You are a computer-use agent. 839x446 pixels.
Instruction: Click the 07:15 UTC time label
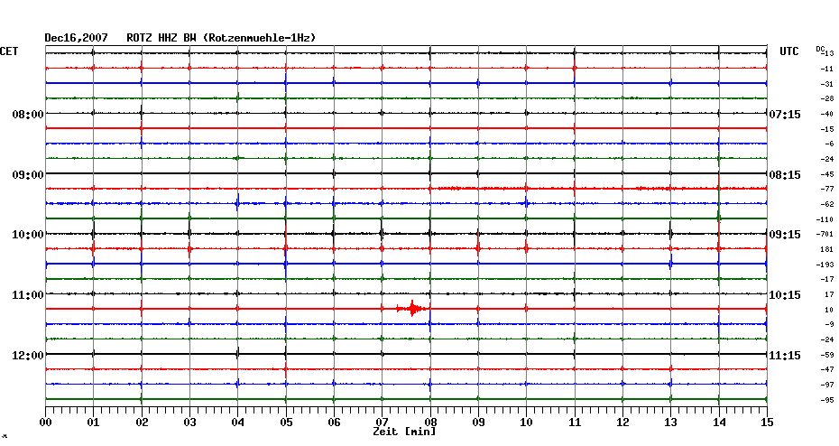tap(785, 115)
